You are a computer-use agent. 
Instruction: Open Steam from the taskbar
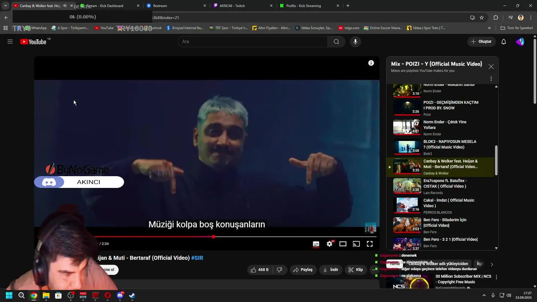[x=132, y=295]
